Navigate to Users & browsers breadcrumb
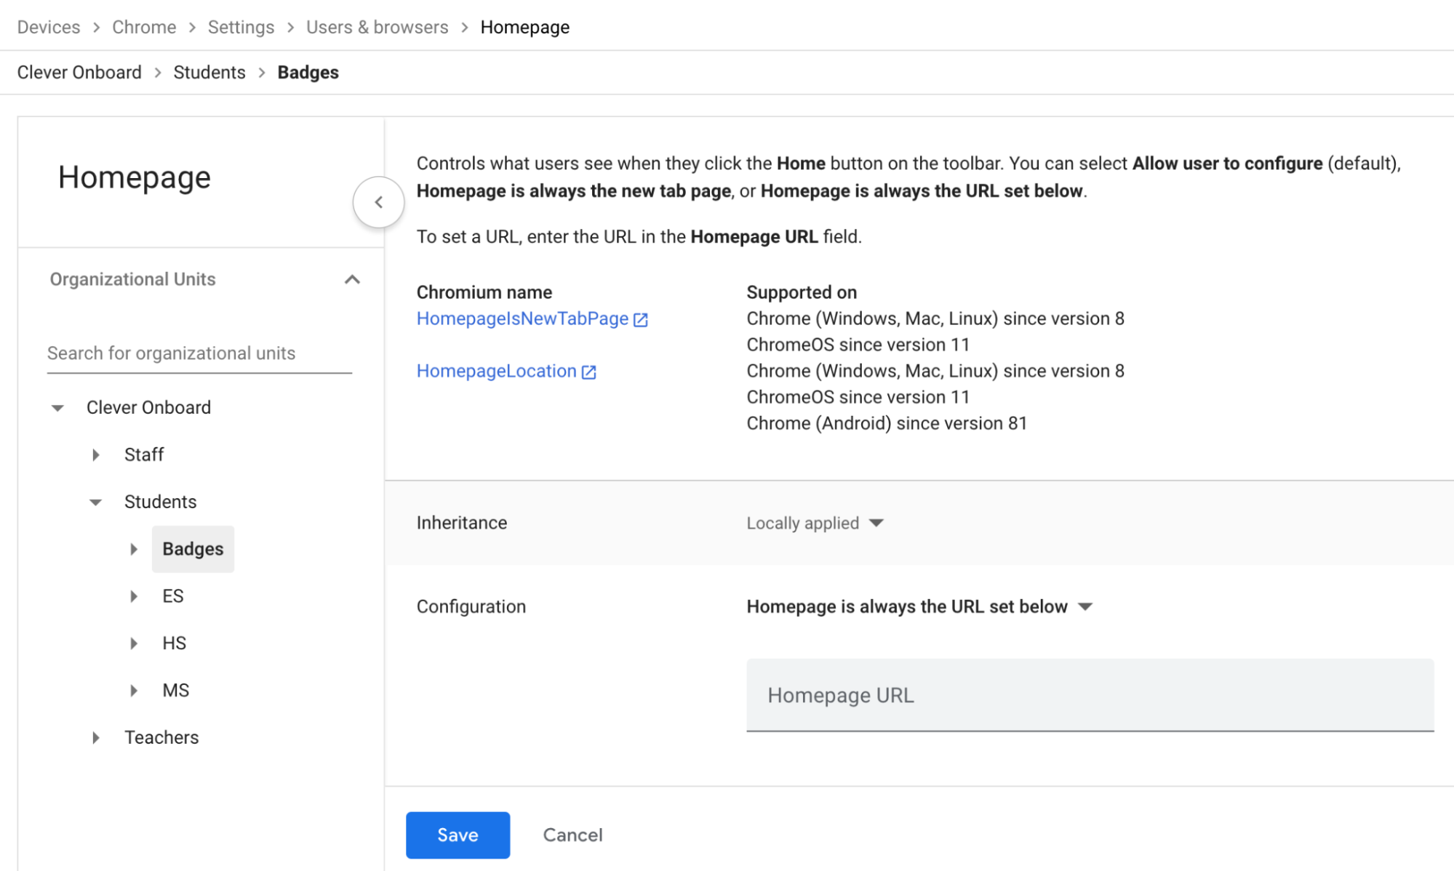Viewport: 1454px width, 871px height. [377, 27]
